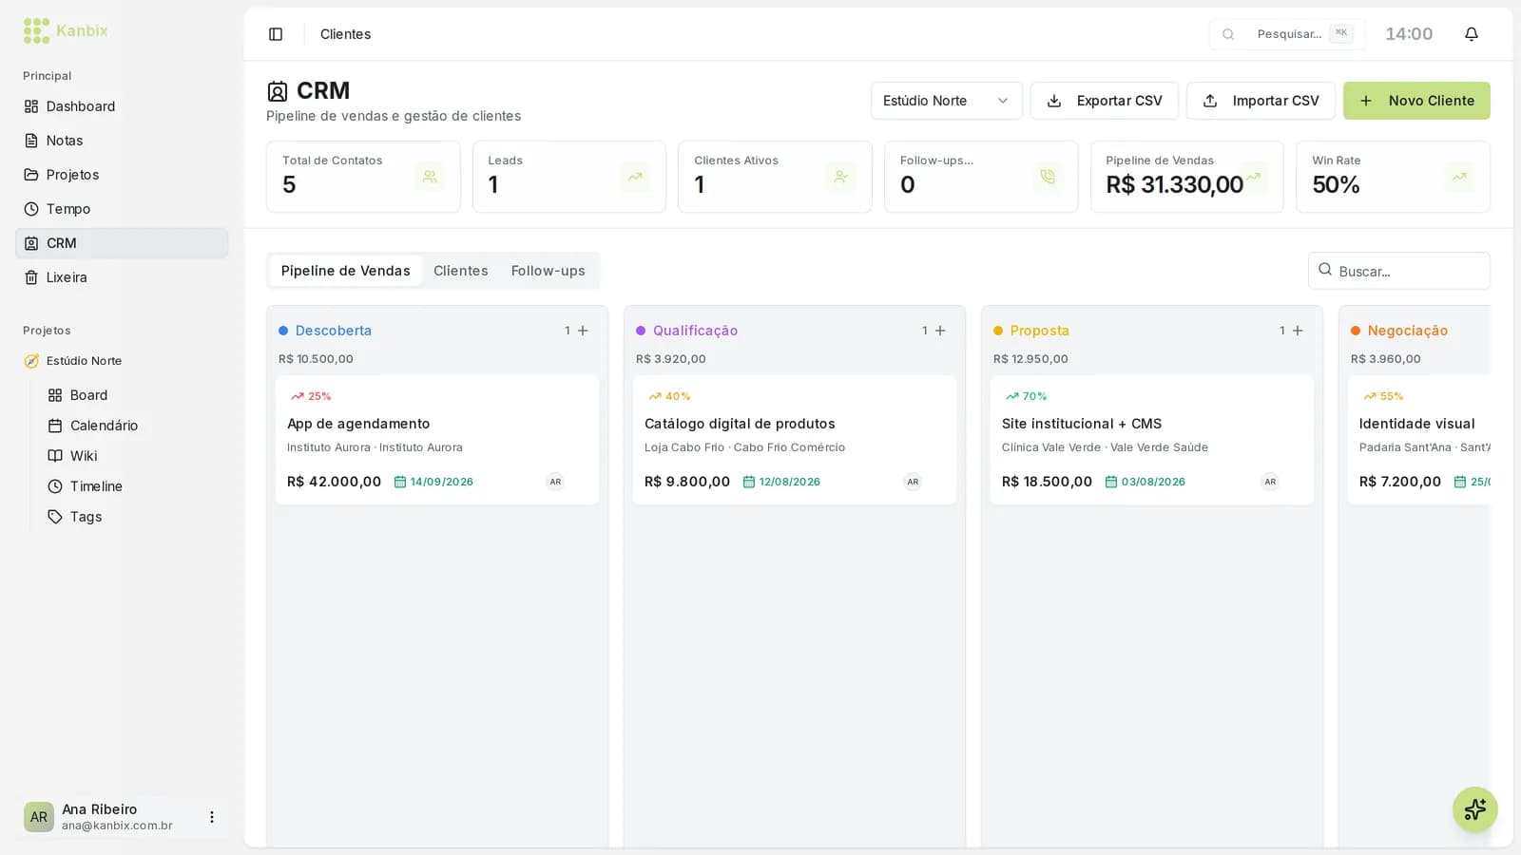Open Lixeira in the sidebar
1521x855 pixels.
122,277
